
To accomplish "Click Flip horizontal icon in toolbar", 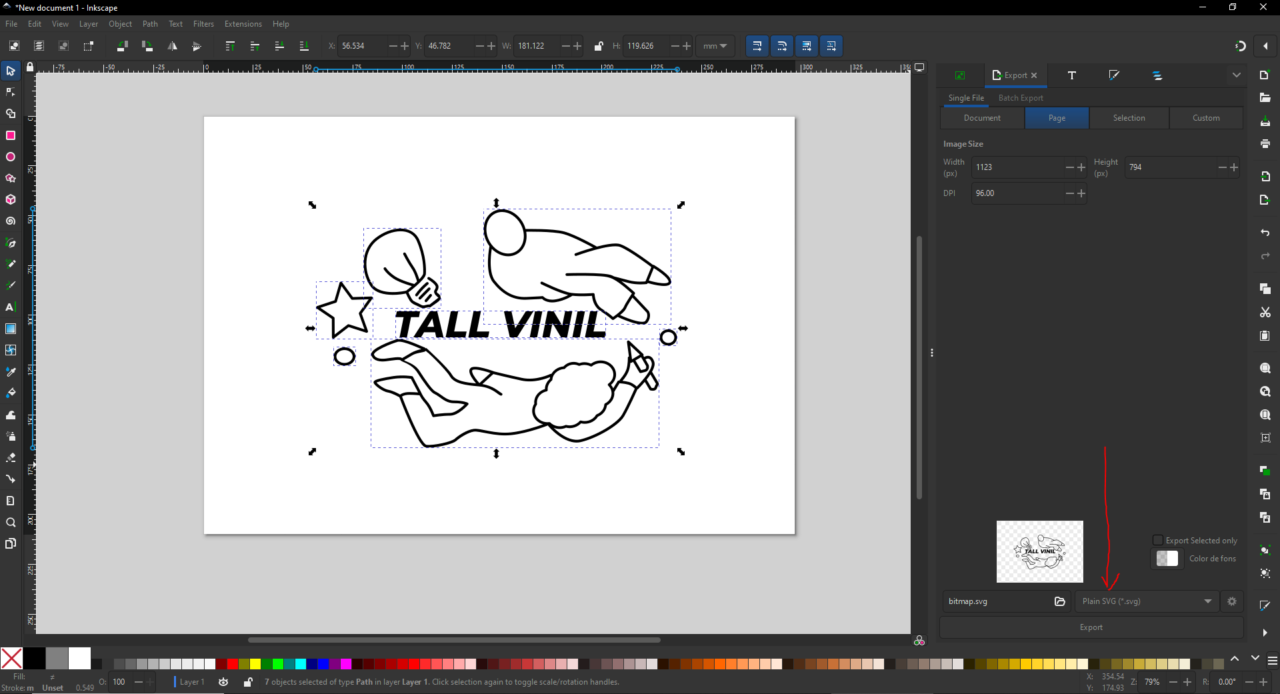I will [172, 46].
